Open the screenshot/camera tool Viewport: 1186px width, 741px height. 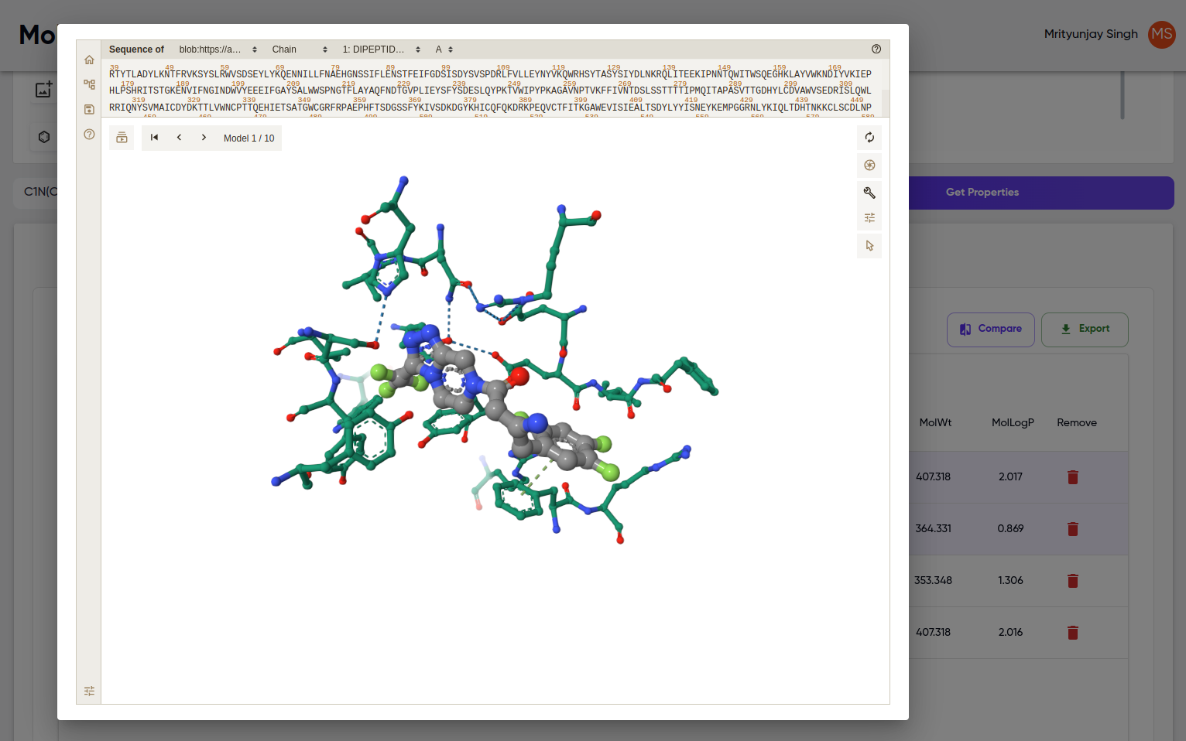[869, 166]
